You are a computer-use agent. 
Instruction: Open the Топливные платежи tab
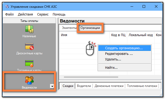142,86
